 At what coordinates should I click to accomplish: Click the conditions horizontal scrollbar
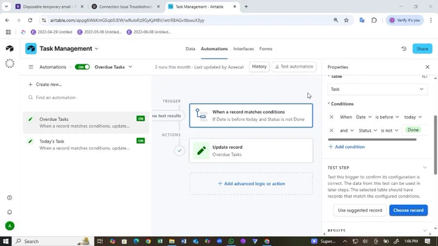[x=372, y=139]
